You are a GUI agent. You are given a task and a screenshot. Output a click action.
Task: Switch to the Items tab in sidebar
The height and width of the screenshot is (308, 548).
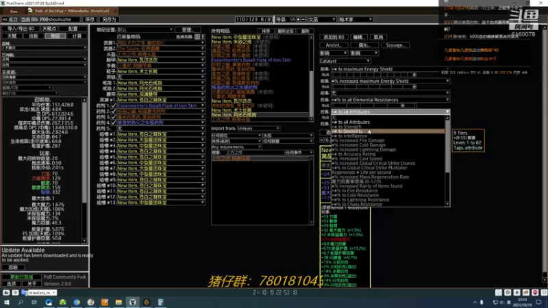[55, 36]
